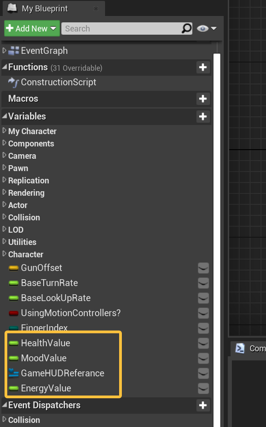
Task: Click the Add New button
Action: pyautogui.click(x=32, y=28)
